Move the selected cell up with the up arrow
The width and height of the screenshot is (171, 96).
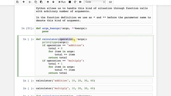click(48, 2)
